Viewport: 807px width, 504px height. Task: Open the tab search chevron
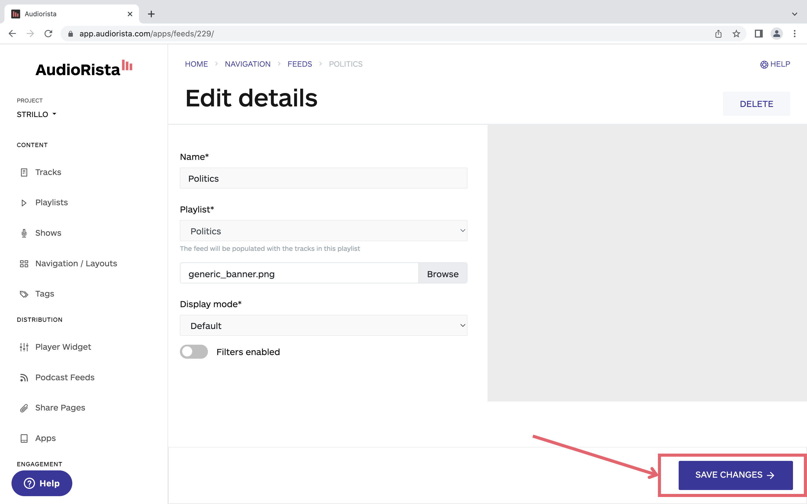click(795, 14)
